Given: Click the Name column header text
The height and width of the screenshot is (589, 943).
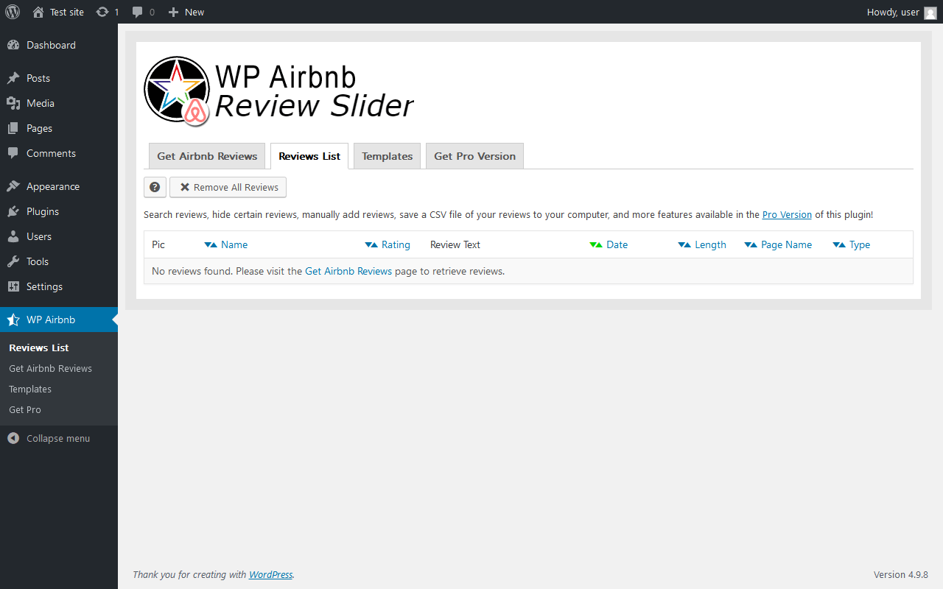Looking at the screenshot, I should tap(234, 244).
